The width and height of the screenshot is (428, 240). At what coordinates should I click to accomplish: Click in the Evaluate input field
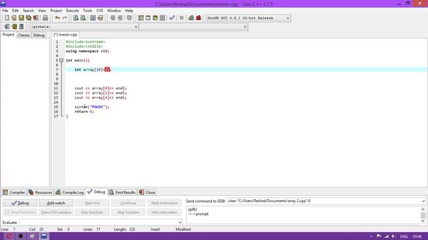98,223
